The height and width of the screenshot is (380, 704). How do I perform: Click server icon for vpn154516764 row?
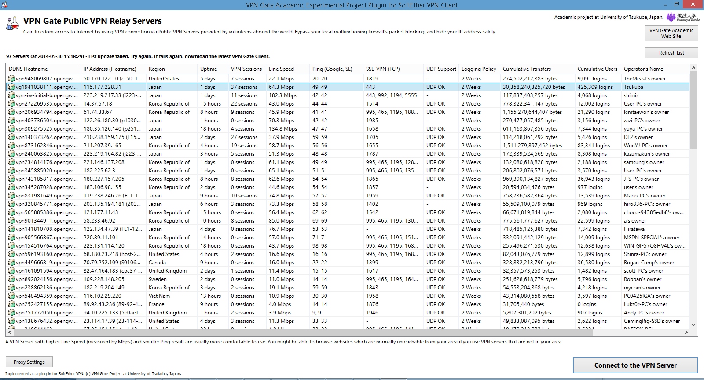tap(11, 246)
